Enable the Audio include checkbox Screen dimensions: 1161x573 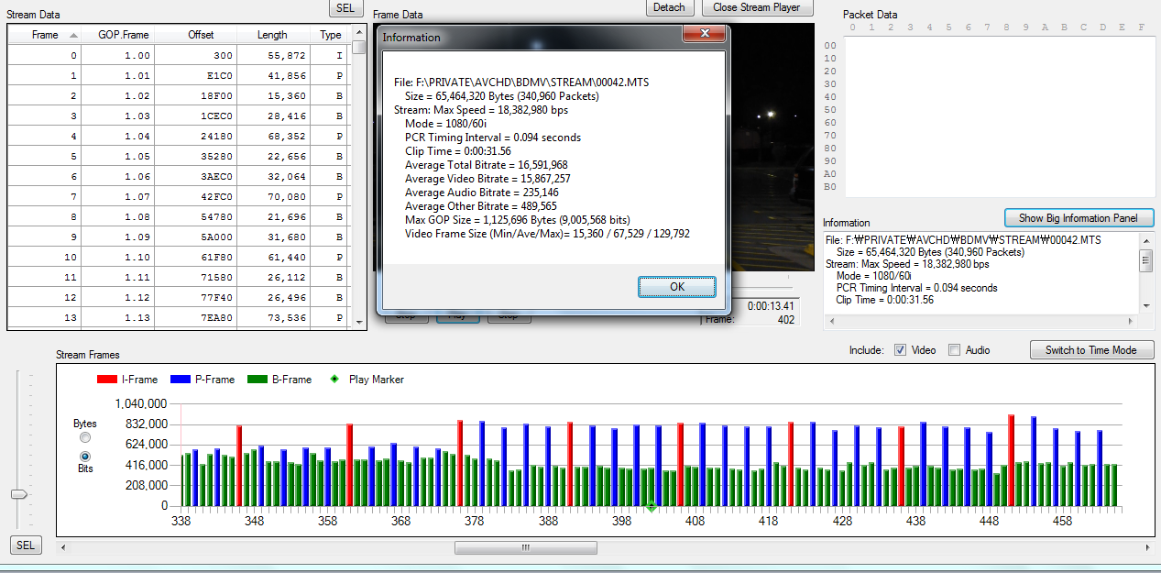click(x=954, y=350)
